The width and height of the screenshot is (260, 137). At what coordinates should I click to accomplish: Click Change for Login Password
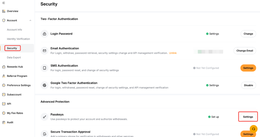pos(248,34)
